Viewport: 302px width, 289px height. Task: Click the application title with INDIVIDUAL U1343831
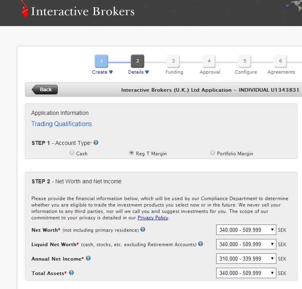[210, 90]
